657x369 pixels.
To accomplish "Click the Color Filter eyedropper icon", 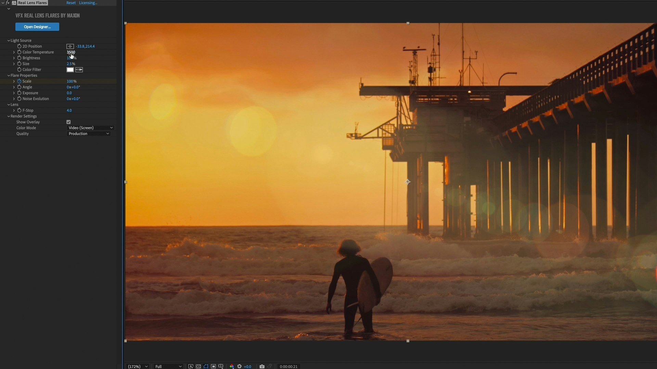I will pyautogui.click(x=79, y=70).
